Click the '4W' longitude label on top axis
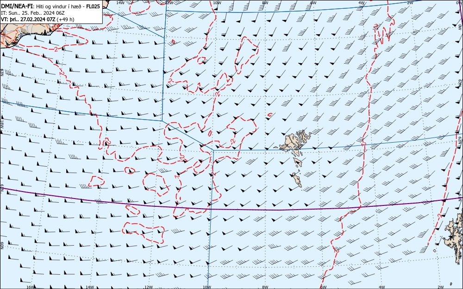 pos(362,2)
